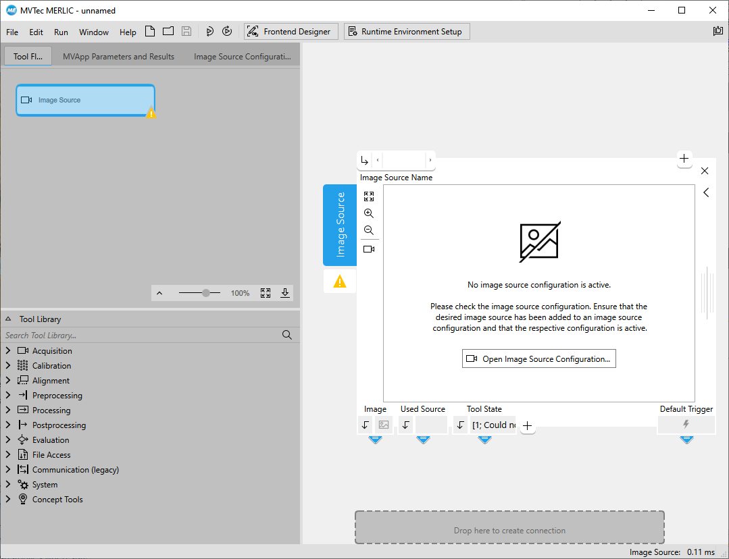The width and height of the screenshot is (729, 559).
Task: Expand the Concept Tools category
Action: [x=8, y=500]
